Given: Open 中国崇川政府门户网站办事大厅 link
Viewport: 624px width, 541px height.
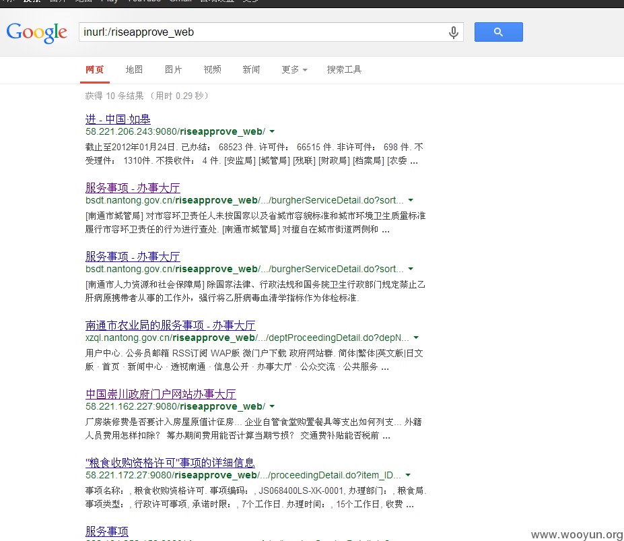Looking at the screenshot, I should (x=161, y=394).
